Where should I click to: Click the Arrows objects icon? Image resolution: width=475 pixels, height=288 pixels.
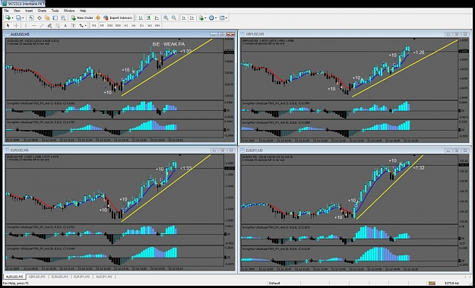coord(81,26)
